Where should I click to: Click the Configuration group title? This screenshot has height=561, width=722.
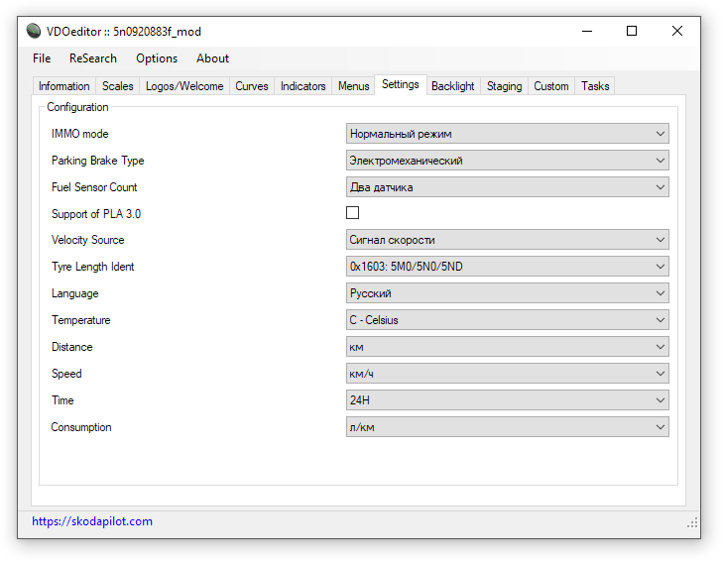pyautogui.click(x=77, y=107)
